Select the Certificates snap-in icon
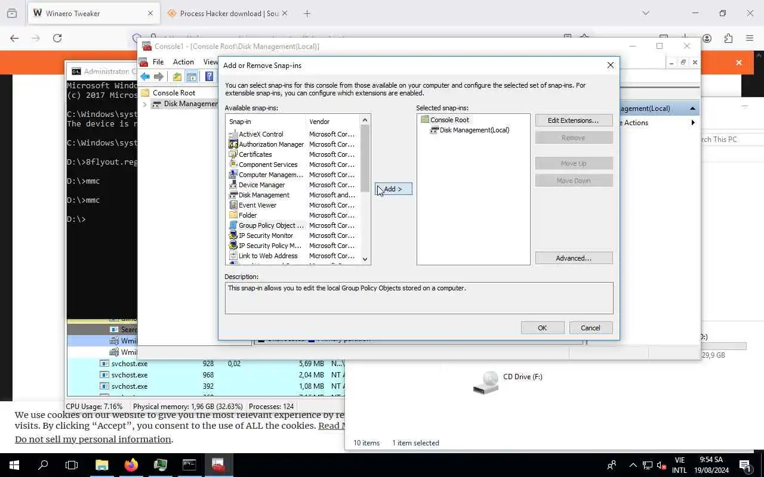 pos(233,154)
